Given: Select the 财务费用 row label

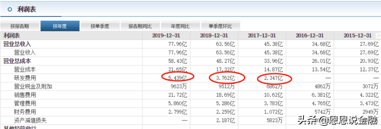Looking at the screenshot, I should pyautogui.click(x=25, y=112).
